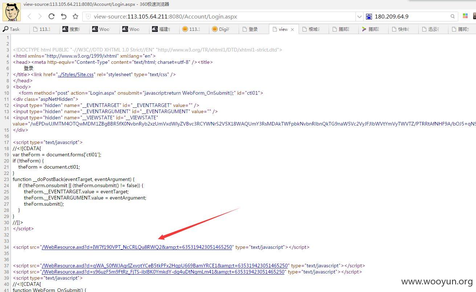Click the __EVENTARGUMENT hidden input line
Image resolution: width=476 pixels, height=292 pixels.
[115, 111]
